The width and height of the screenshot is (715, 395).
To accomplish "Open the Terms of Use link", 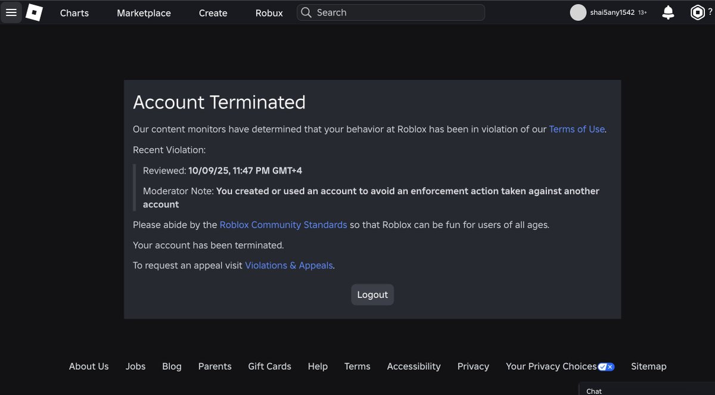I will click(577, 129).
